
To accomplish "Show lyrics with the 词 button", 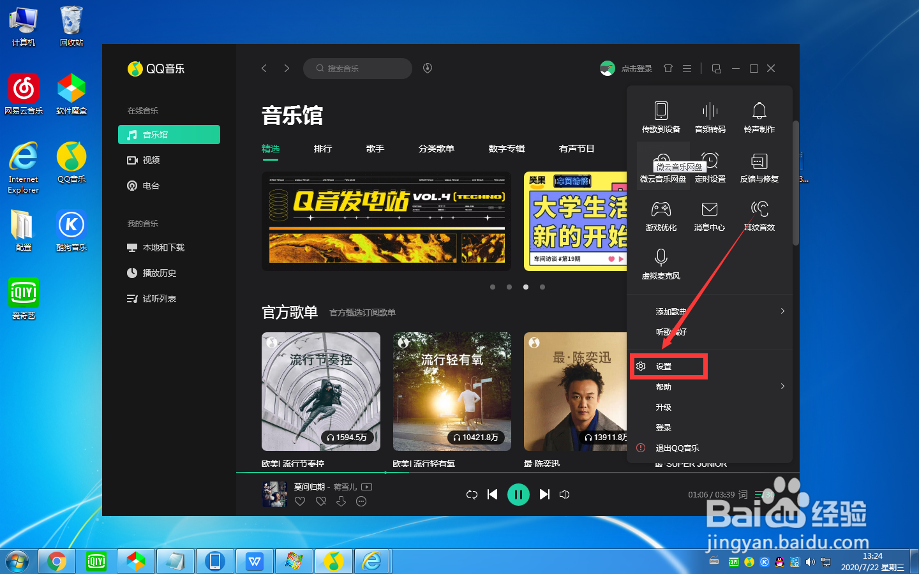I will [743, 494].
